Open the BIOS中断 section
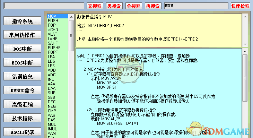 coord(22,62)
